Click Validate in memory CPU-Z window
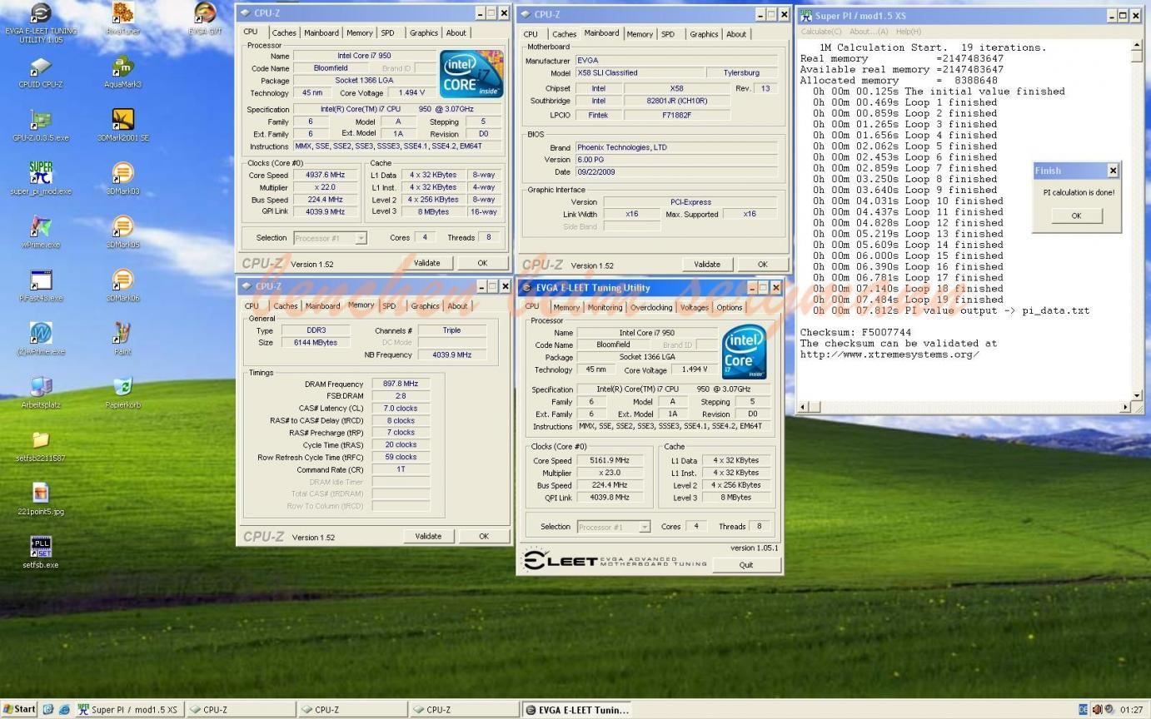The image size is (1151, 719). (428, 536)
